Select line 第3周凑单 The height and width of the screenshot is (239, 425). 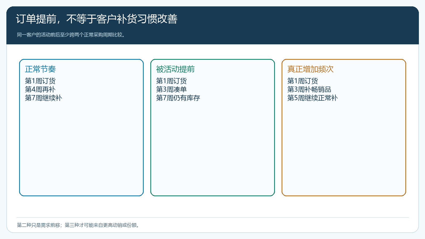(171, 89)
